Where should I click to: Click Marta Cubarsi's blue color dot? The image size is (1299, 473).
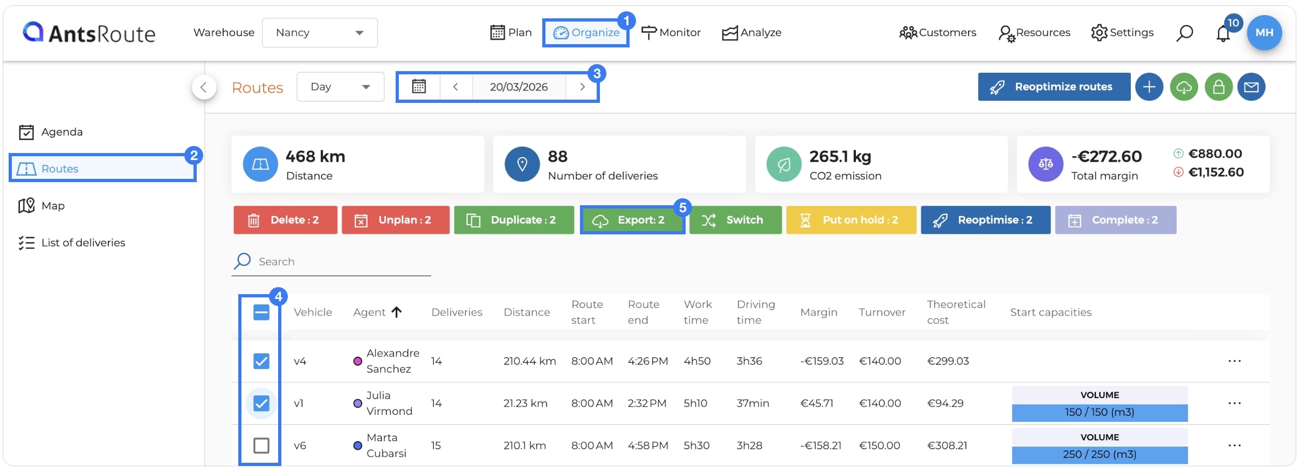pyautogui.click(x=357, y=446)
